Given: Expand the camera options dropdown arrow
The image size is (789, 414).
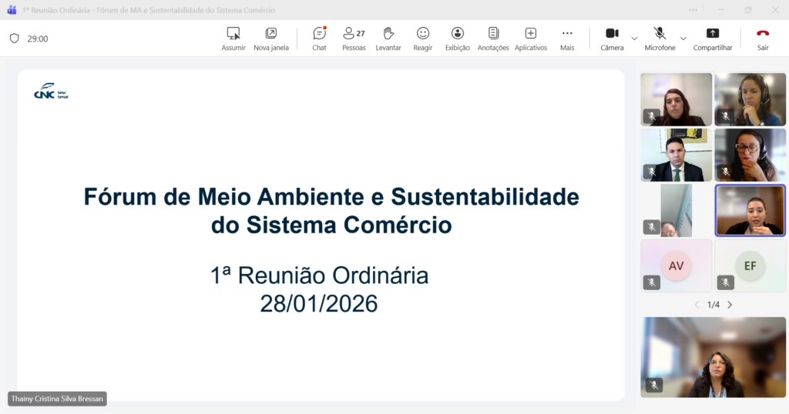Looking at the screenshot, I should (x=634, y=38).
